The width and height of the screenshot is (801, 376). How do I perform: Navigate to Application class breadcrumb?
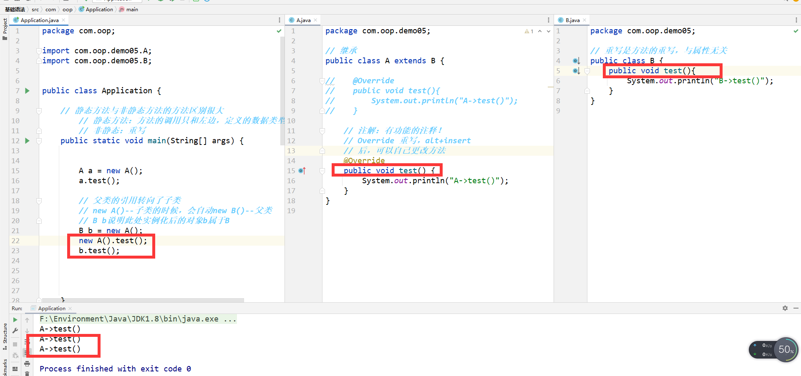pyautogui.click(x=96, y=9)
